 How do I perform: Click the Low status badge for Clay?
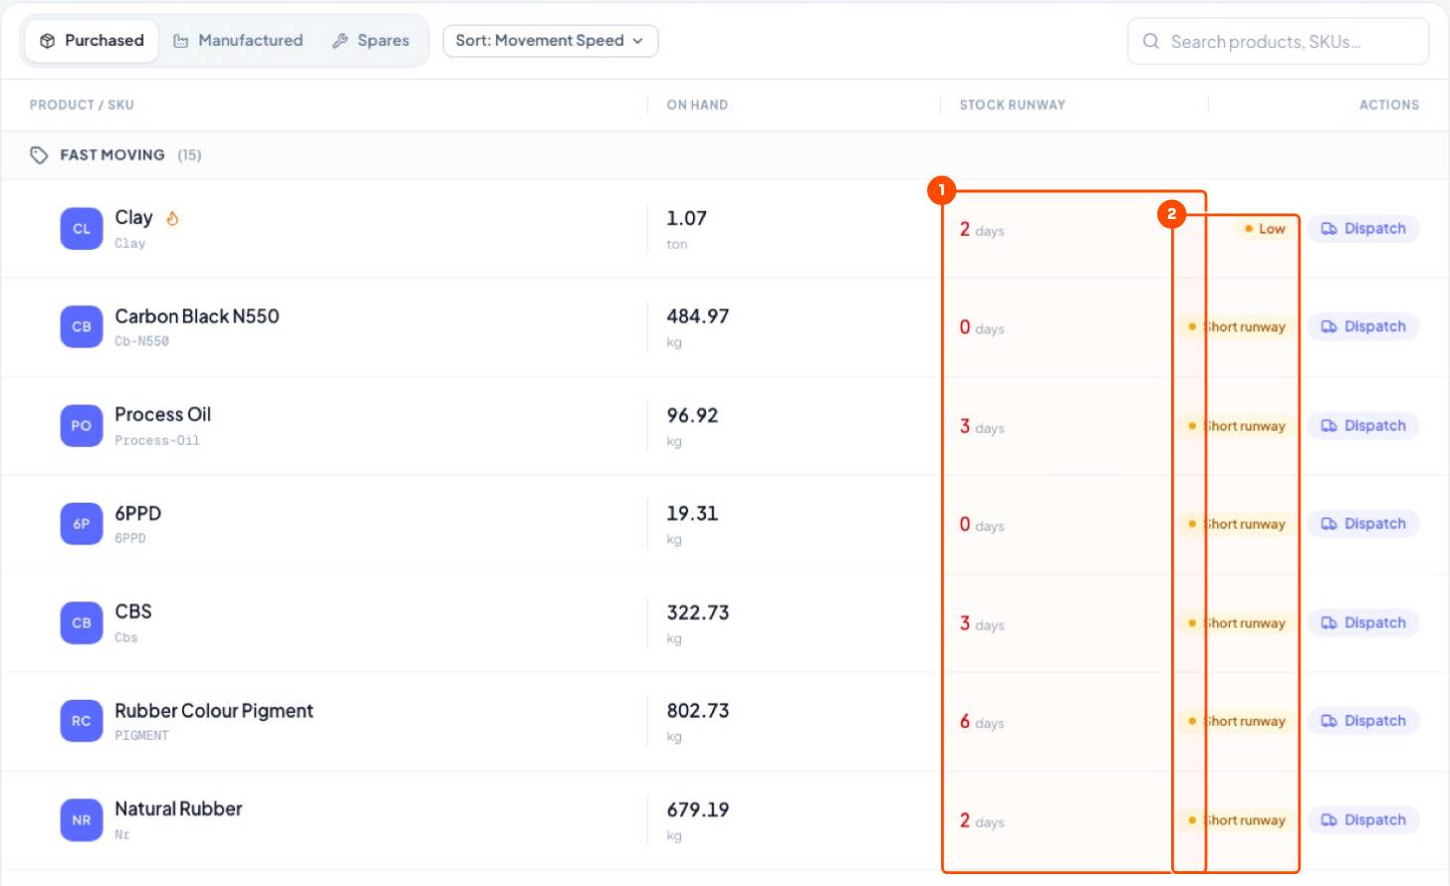click(1265, 229)
